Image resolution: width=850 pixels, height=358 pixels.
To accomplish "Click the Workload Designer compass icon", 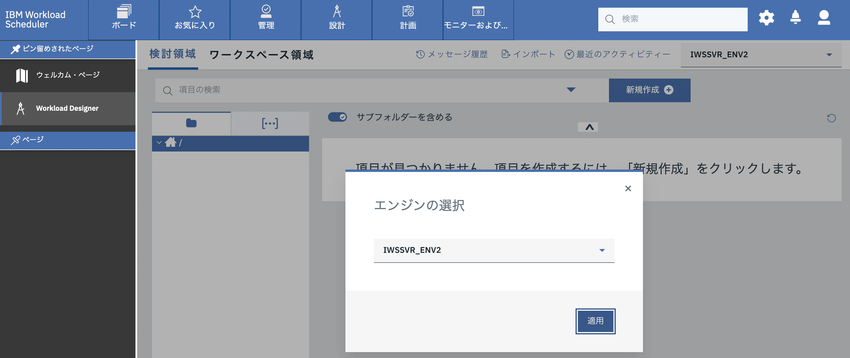I will tap(20, 108).
